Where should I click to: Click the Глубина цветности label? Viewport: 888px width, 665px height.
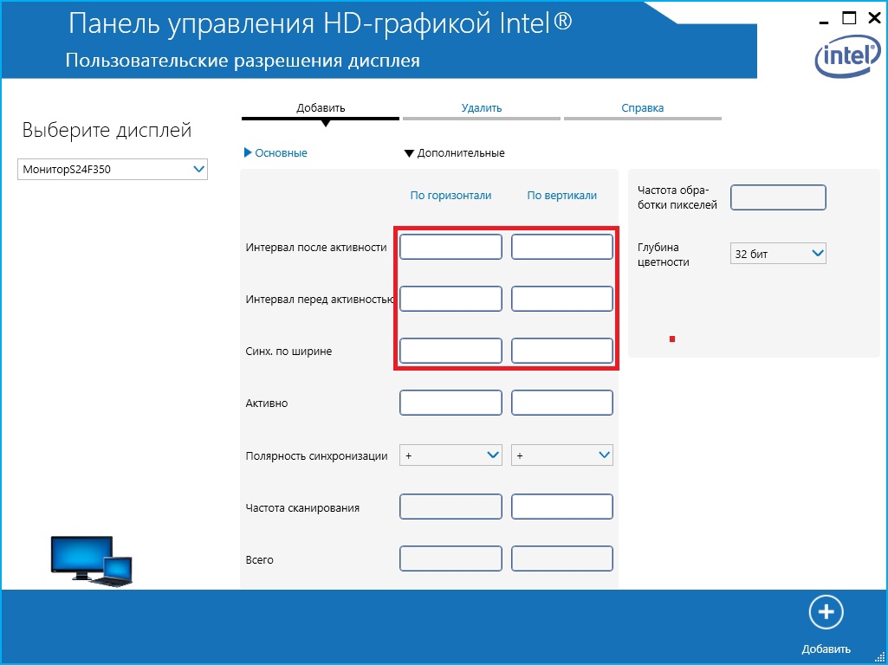click(x=664, y=255)
